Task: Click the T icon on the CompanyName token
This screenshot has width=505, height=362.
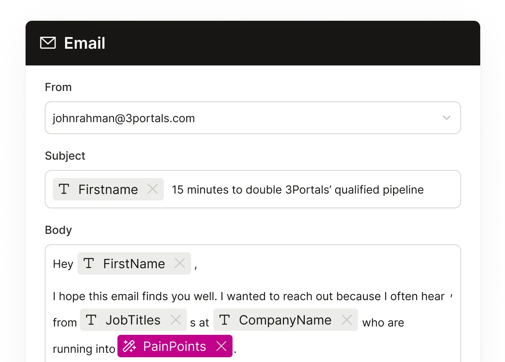Action: (x=225, y=320)
